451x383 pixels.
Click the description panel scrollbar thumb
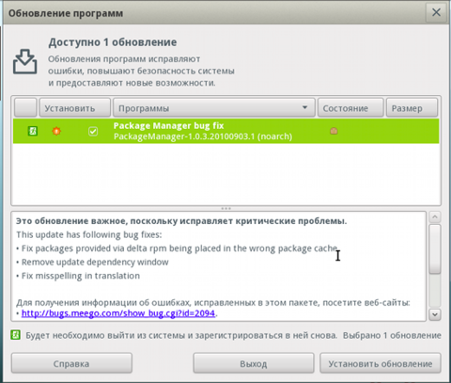[435, 249]
